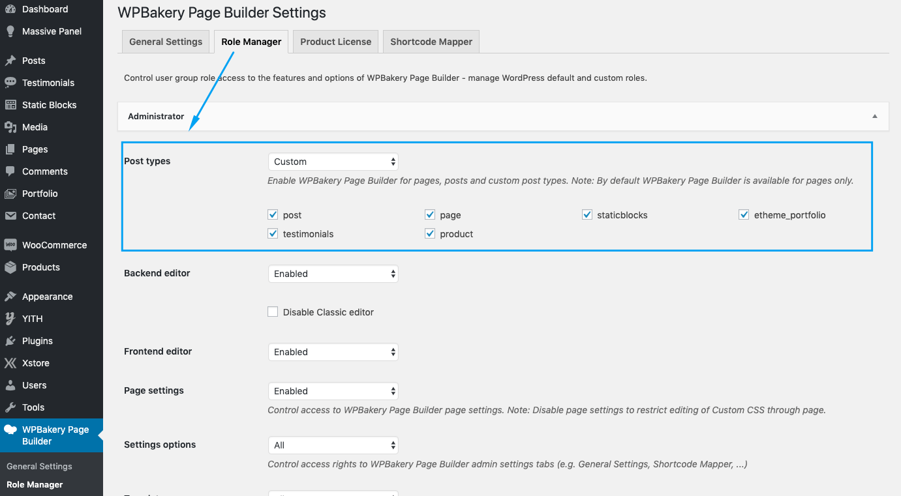Click the Appearance paintbrush icon
901x496 pixels.
click(x=10, y=297)
